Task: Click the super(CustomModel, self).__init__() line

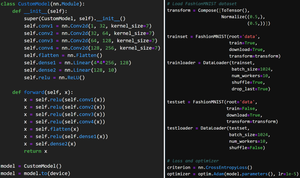Action: click(x=74, y=18)
